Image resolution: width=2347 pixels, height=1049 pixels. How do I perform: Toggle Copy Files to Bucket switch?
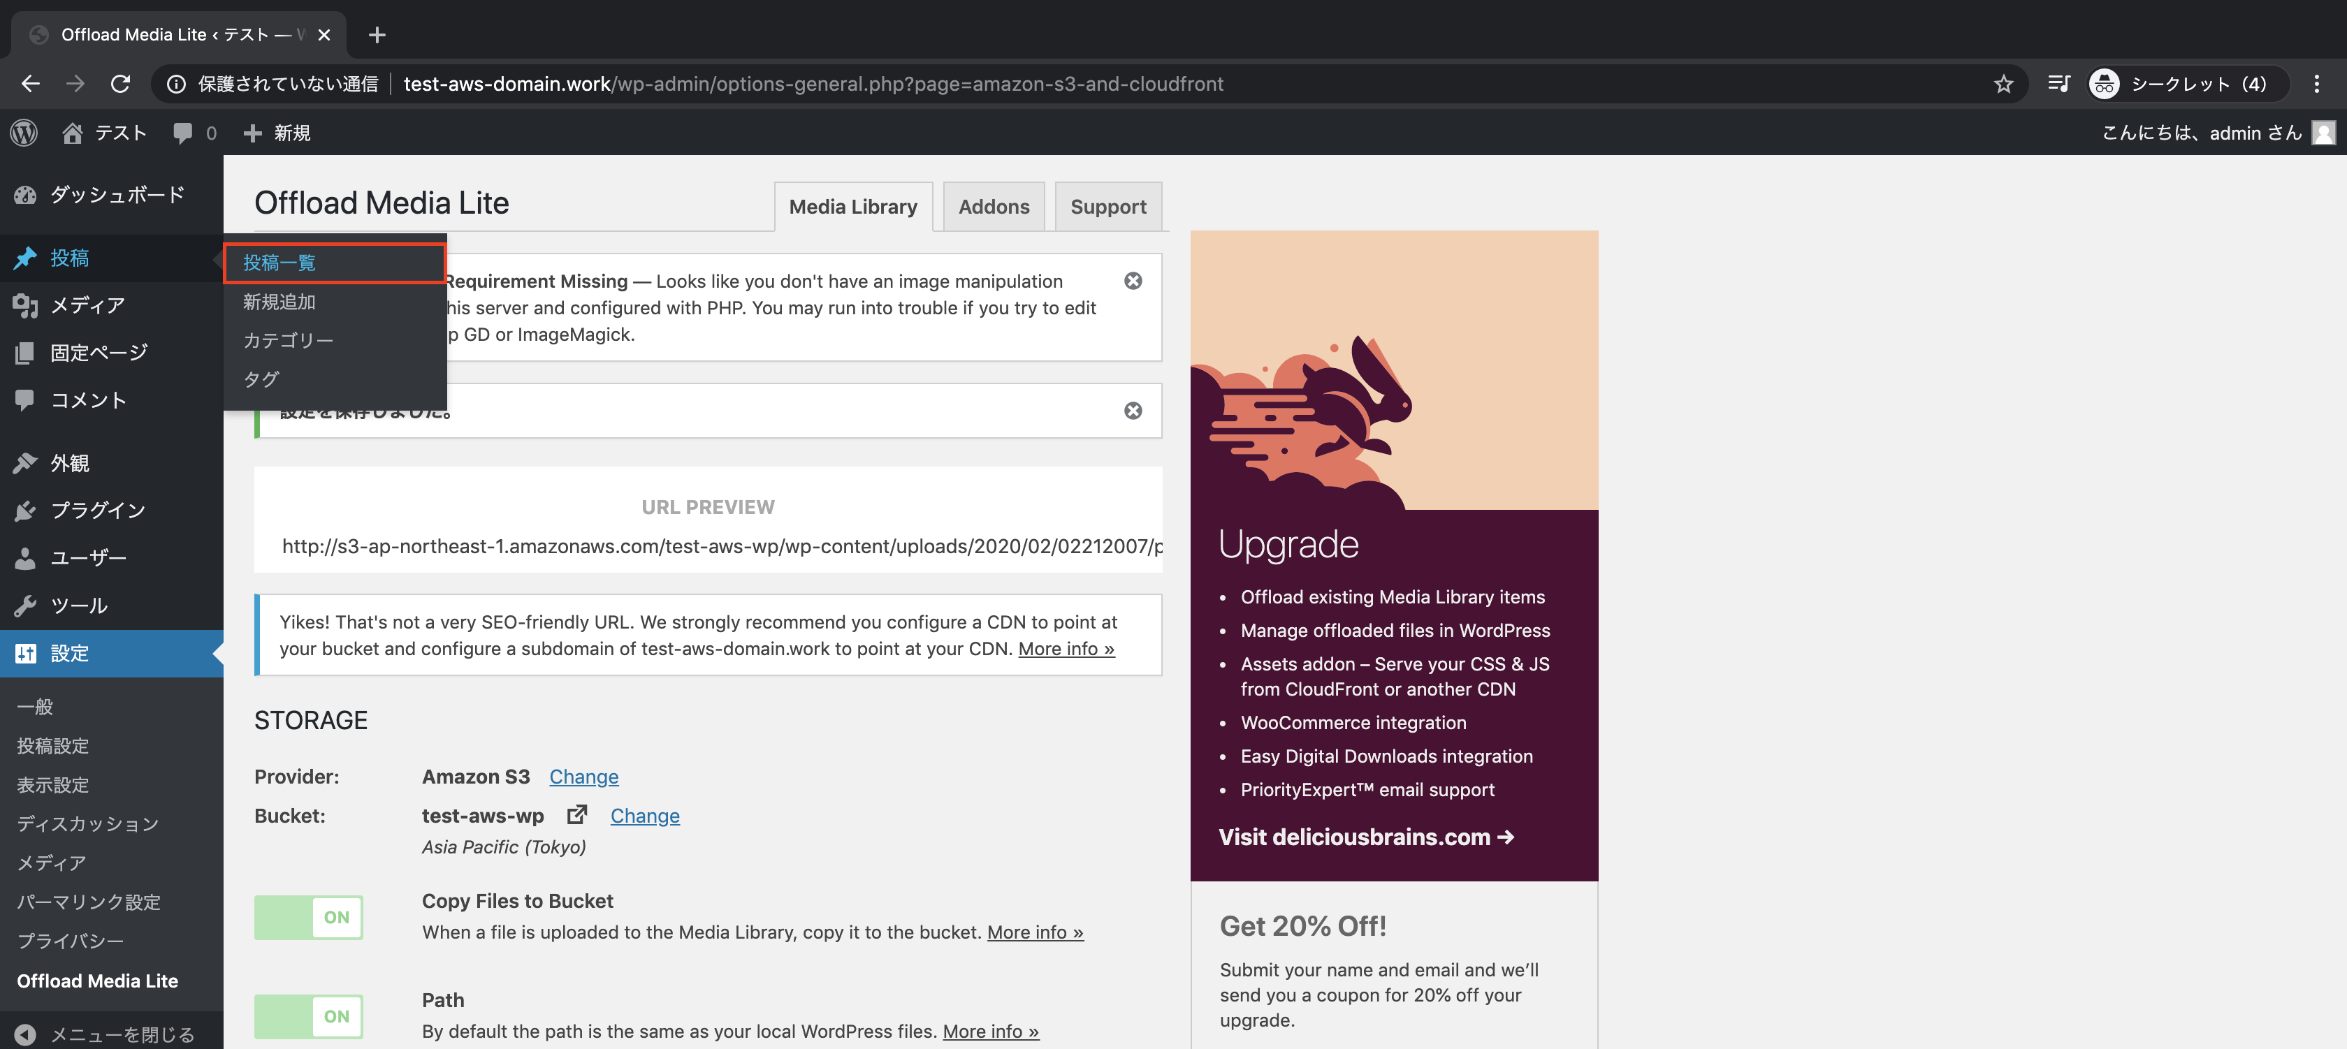(308, 917)
